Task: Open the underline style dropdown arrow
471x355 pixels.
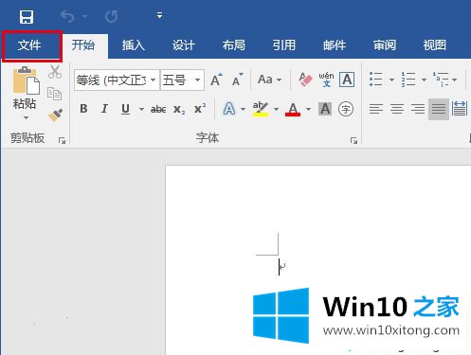Action: pos(141,109)
